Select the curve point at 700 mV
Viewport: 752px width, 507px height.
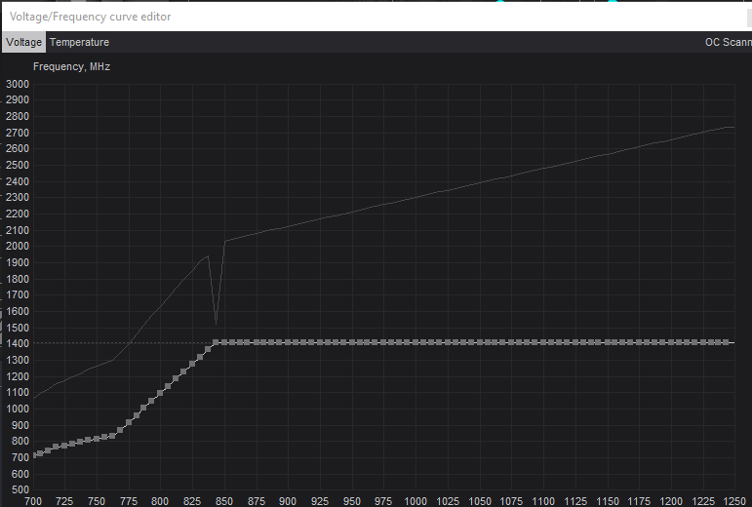(x=33, y=455)
